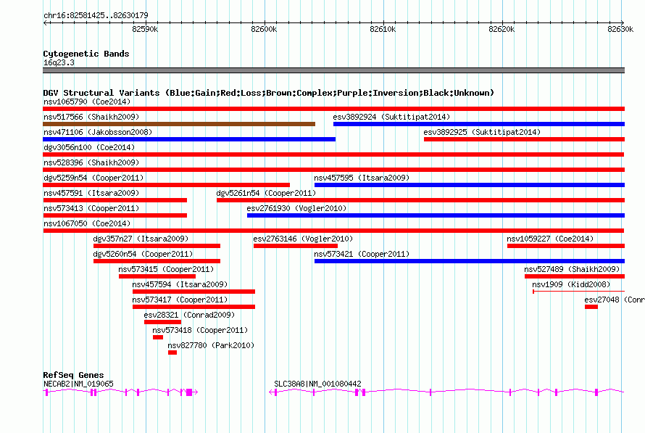Screen dimensions: 645x433
Task: Select the SLC38A8 gene structure glyph
Action: [x=446, y=392]
